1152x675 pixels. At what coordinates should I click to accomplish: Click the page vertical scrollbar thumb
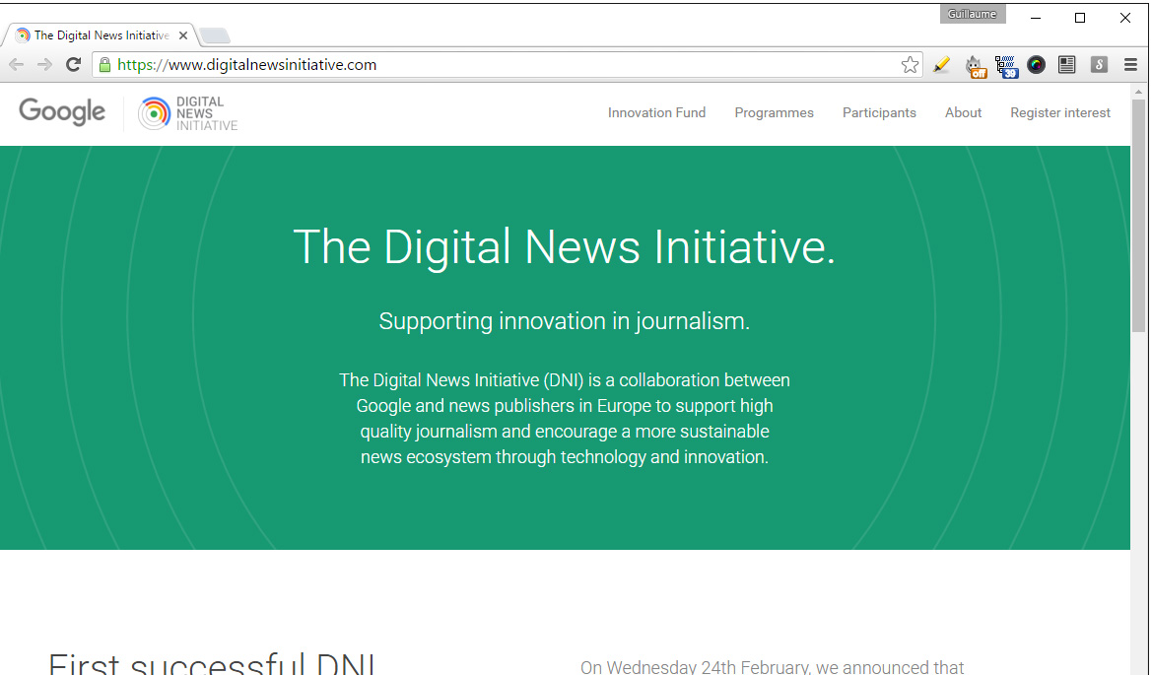pos(1139,216)
